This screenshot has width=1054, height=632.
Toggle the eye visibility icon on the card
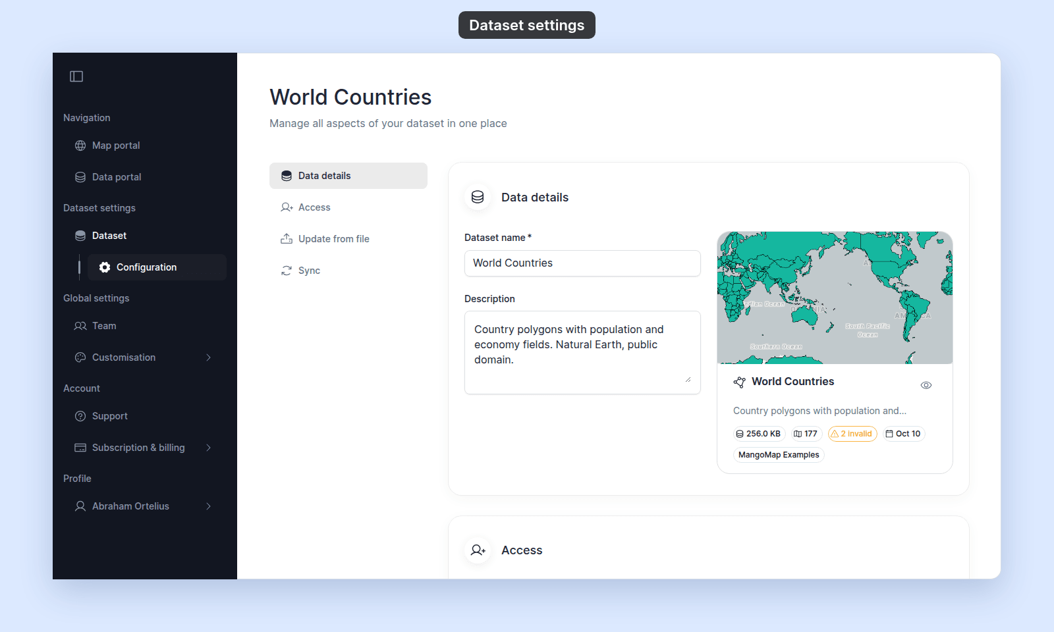(x=926, y=385)
